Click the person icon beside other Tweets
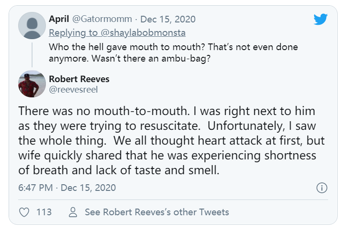The height and width of the screenshot is (231, 342). tap(73, 212)
